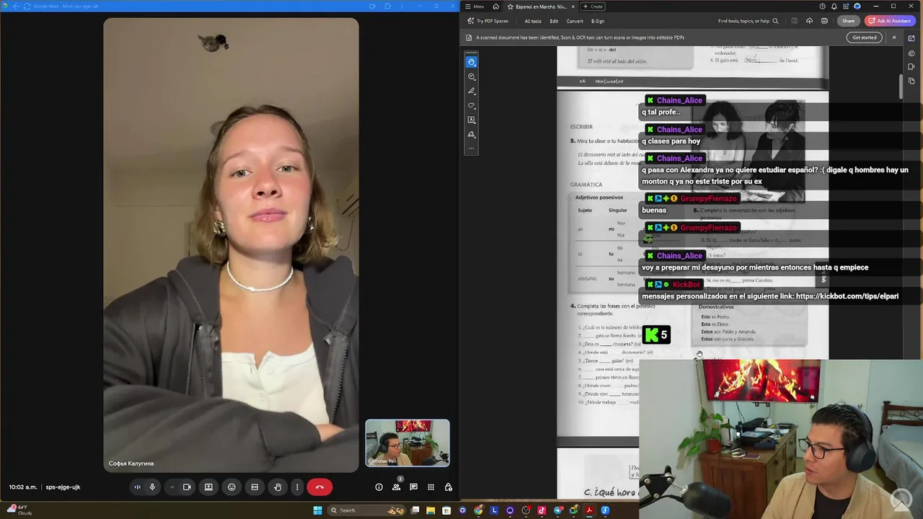Viewport: 923px width, 519px height.
Task: Open meeting details info icon
Action: (x=379, y=487)
